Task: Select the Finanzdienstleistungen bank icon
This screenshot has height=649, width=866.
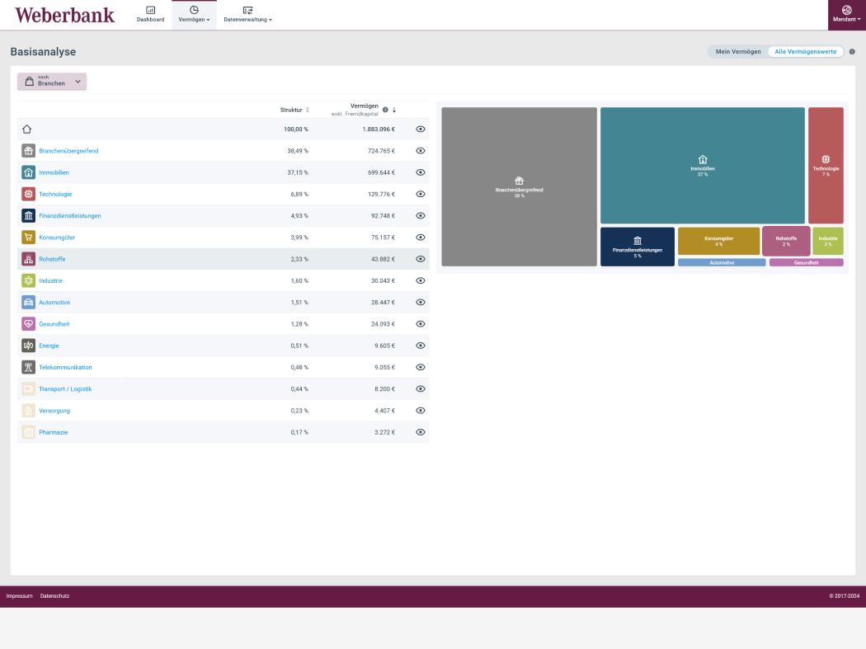Action: (27, 215)
